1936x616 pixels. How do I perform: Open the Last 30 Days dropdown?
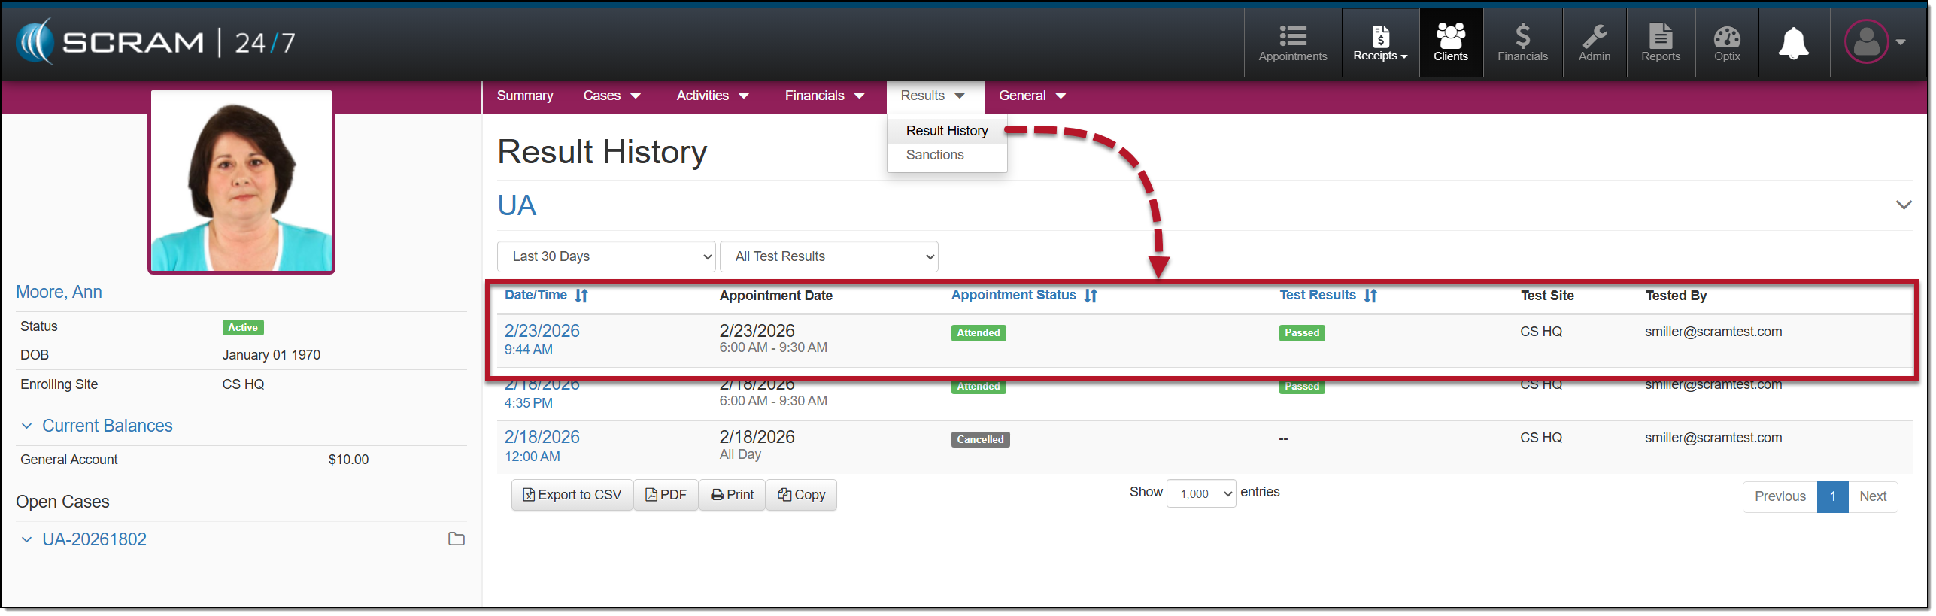(605, 257)
